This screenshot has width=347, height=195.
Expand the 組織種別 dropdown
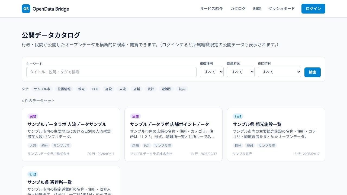click(212, 72)
